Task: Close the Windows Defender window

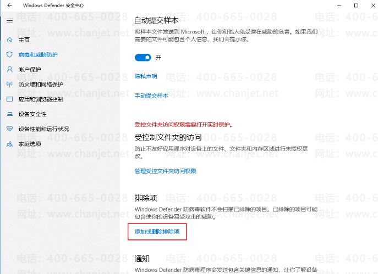Action: [x=373, y=5]
